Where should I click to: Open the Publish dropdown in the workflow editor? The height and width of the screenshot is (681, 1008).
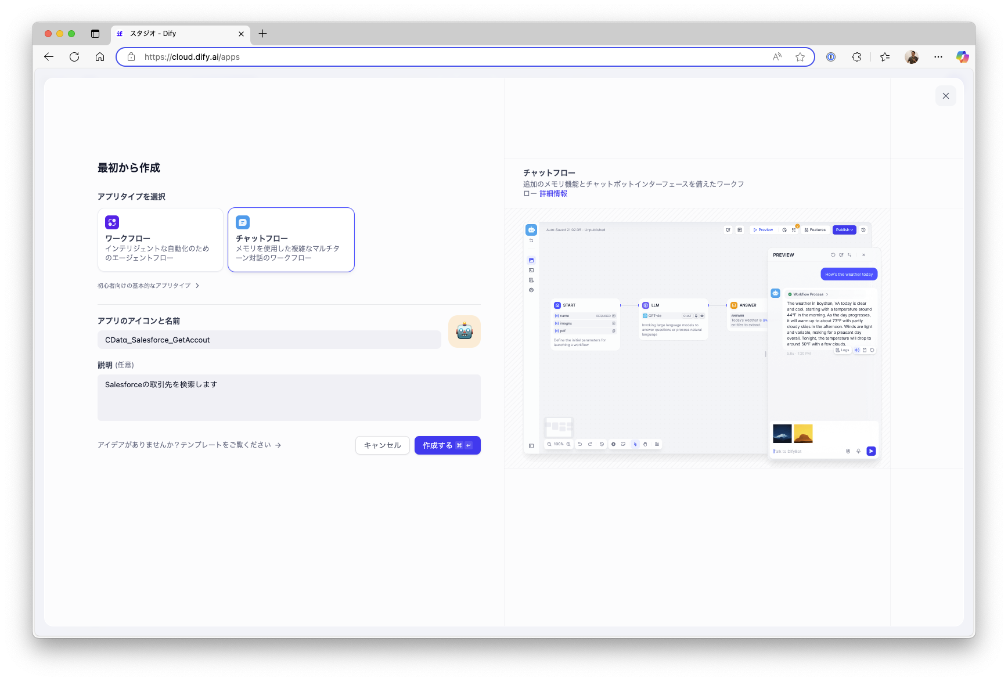[x=844, y=230]
